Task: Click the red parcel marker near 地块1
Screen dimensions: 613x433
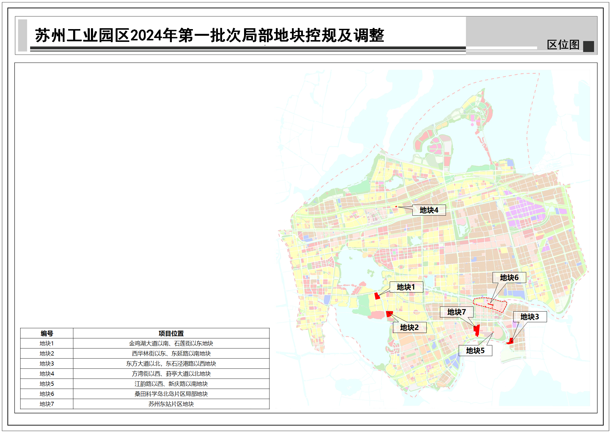Action: tap(377, 296)
